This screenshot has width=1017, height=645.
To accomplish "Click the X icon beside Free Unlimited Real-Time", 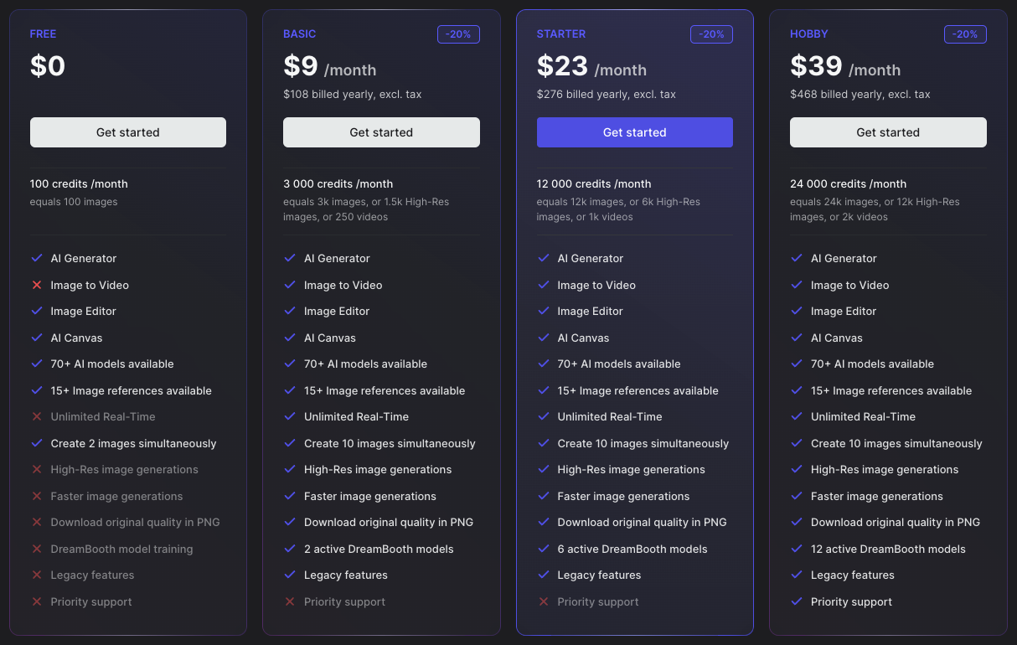I will [x=37, y=416].
